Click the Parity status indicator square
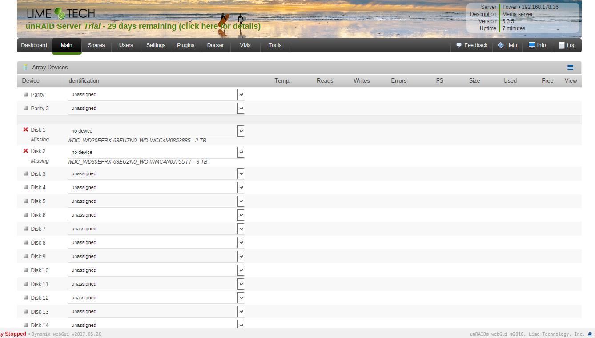595x338 pixels. pos(26,94)
